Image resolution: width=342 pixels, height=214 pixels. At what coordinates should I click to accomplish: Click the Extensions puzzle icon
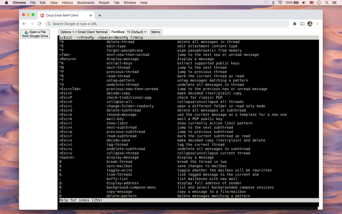[295, 24]
